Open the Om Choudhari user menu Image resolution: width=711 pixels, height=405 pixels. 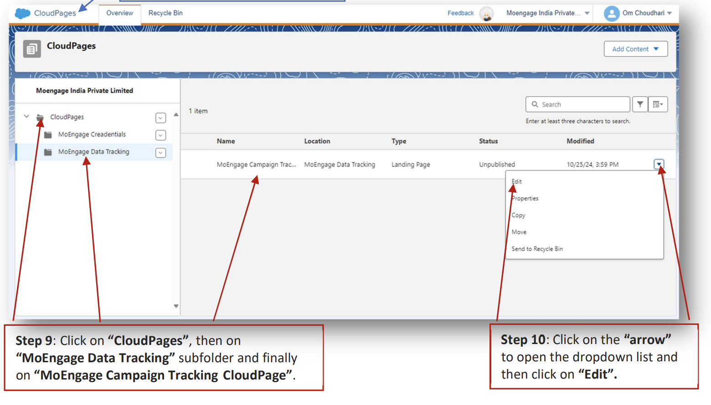(x=647, y=13)
